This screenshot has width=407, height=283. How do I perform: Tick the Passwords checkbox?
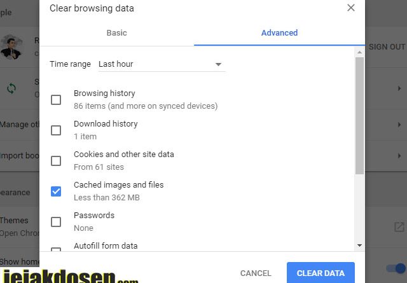tap(56, 222)
